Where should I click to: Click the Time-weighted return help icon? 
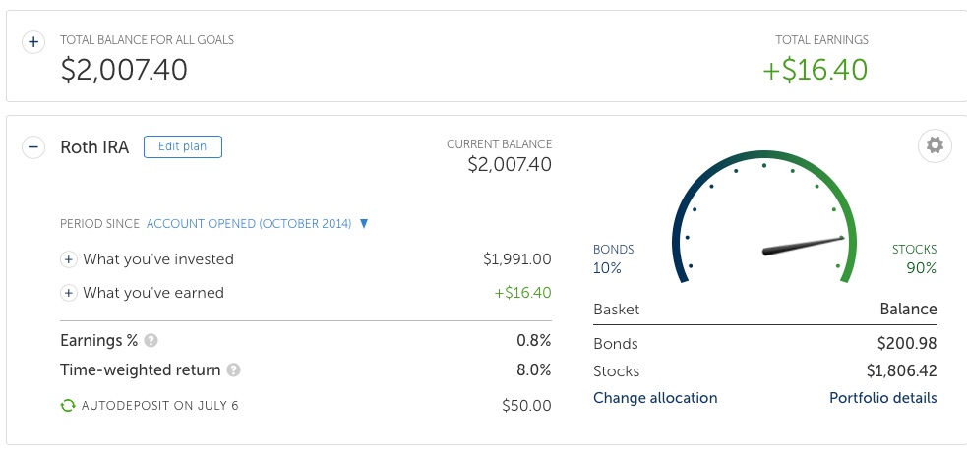pyautogui.click(x=234, y=370)
